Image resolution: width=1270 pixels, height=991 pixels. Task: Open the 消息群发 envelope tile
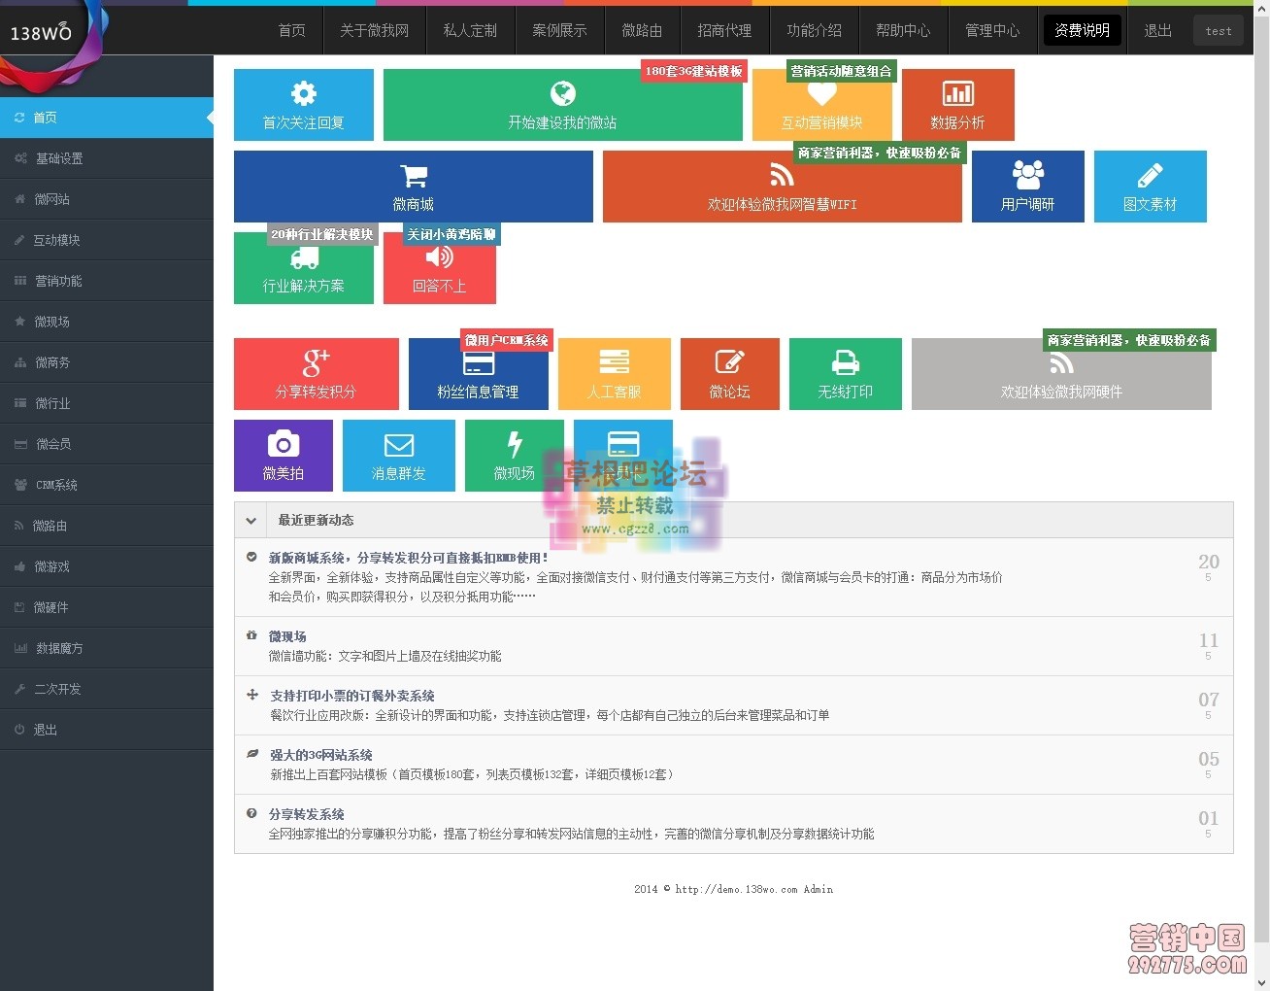click(x=398, y=455)
